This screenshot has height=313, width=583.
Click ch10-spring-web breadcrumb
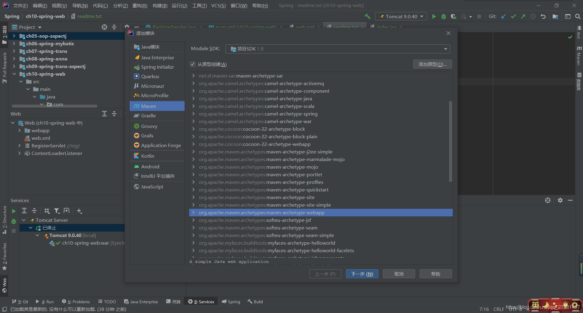coord(45,16)
